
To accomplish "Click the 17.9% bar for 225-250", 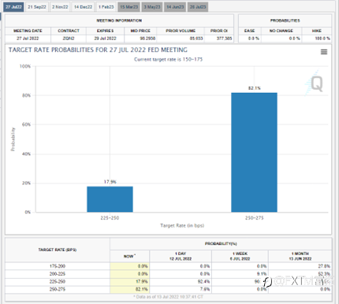I will (110, 199).
